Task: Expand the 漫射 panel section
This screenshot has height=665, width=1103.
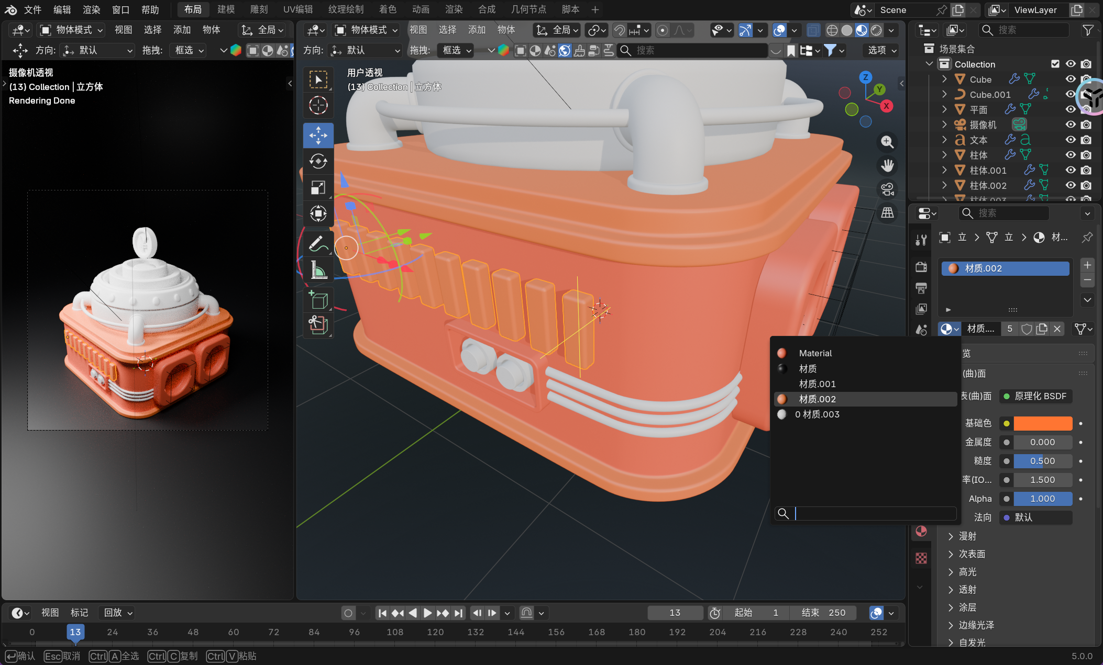Action: coord(967,536)
